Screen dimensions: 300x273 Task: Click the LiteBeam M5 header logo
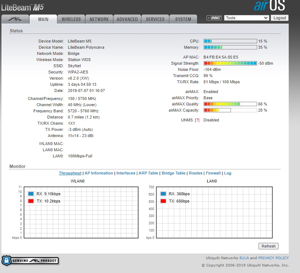tap(23, 8)
